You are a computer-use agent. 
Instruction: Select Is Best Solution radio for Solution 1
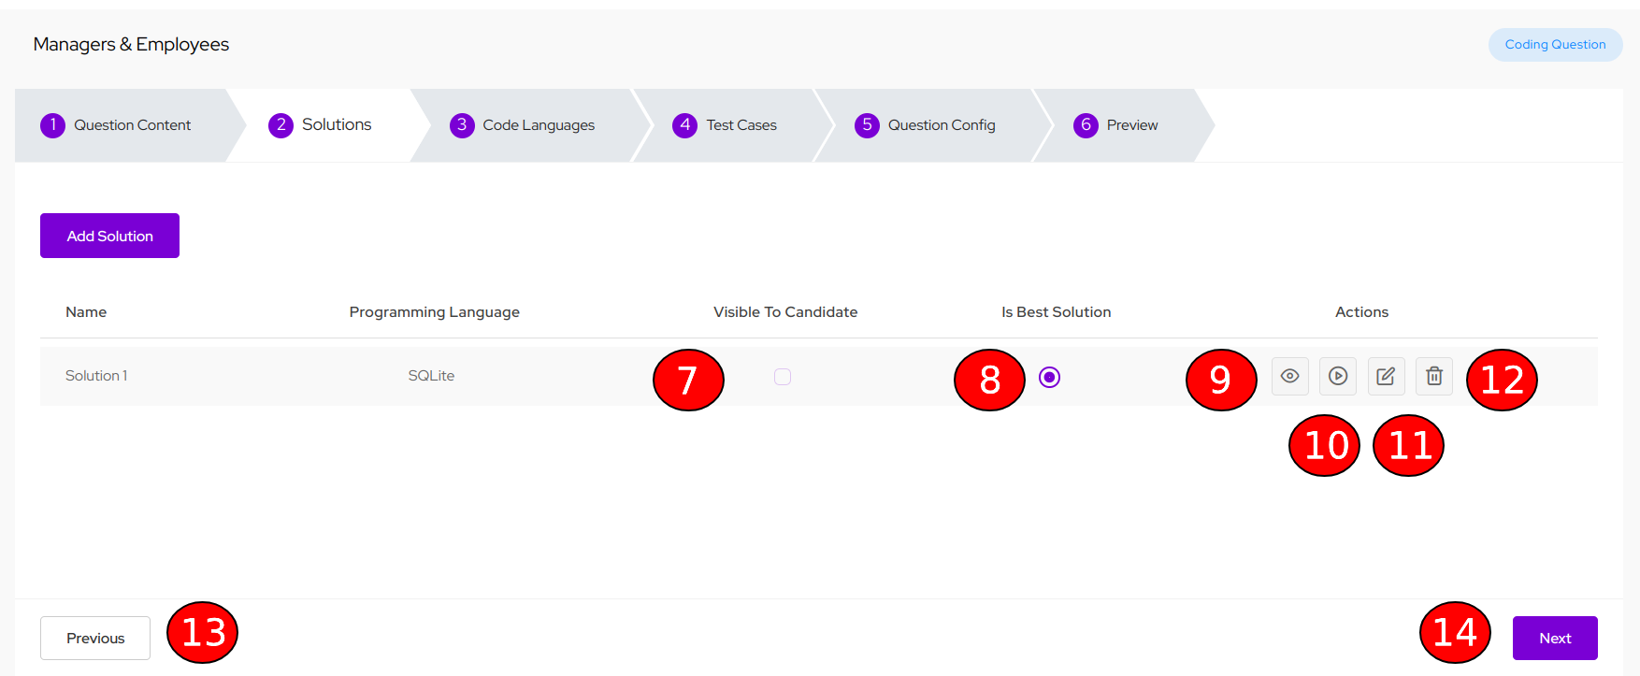click(1049, 377)
